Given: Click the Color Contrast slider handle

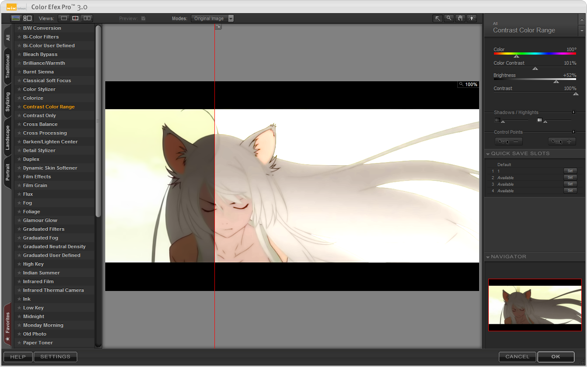Looking at the screenshot, I should [x=535, y=69].
